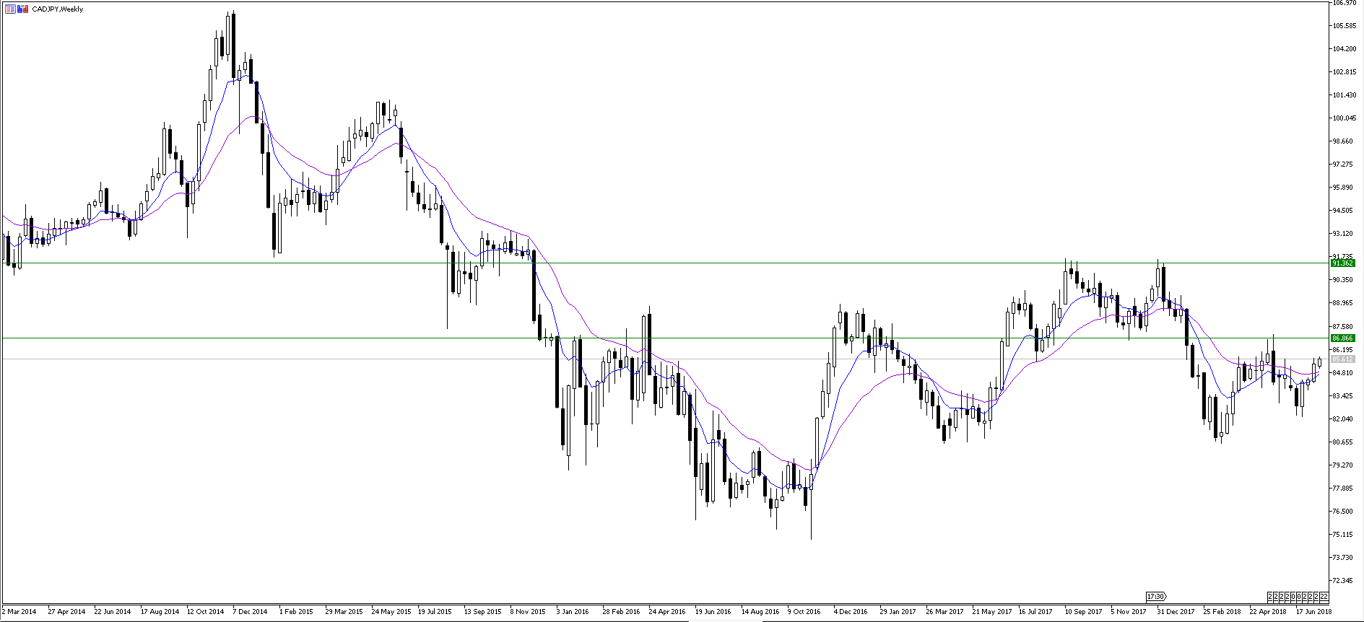Viewport: 1364px width, 622px height.
Task: Click the 19 Jun 2016 date label
Action: click(713, 612)
